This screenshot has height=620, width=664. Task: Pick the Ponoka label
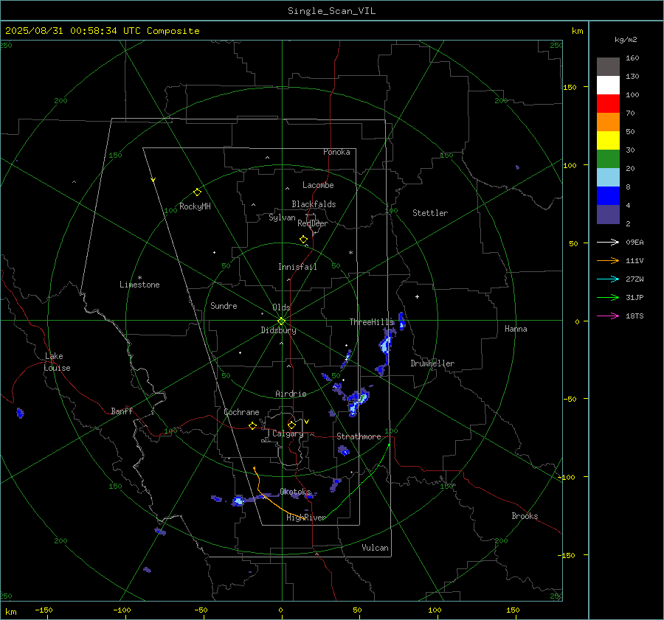336,153
